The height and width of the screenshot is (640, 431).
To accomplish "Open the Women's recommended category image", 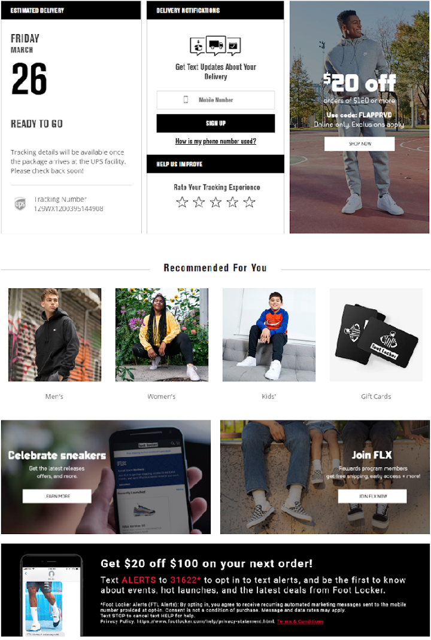I will [x=162, y=335].
